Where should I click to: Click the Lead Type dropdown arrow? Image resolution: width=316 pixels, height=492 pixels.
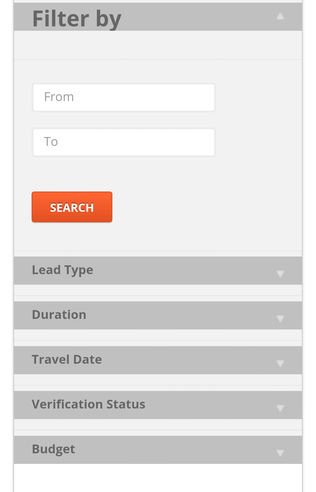pyautogui.click(x=280, y=274)
